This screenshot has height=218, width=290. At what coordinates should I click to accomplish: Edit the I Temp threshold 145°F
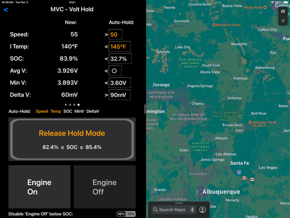click(120, 46)
